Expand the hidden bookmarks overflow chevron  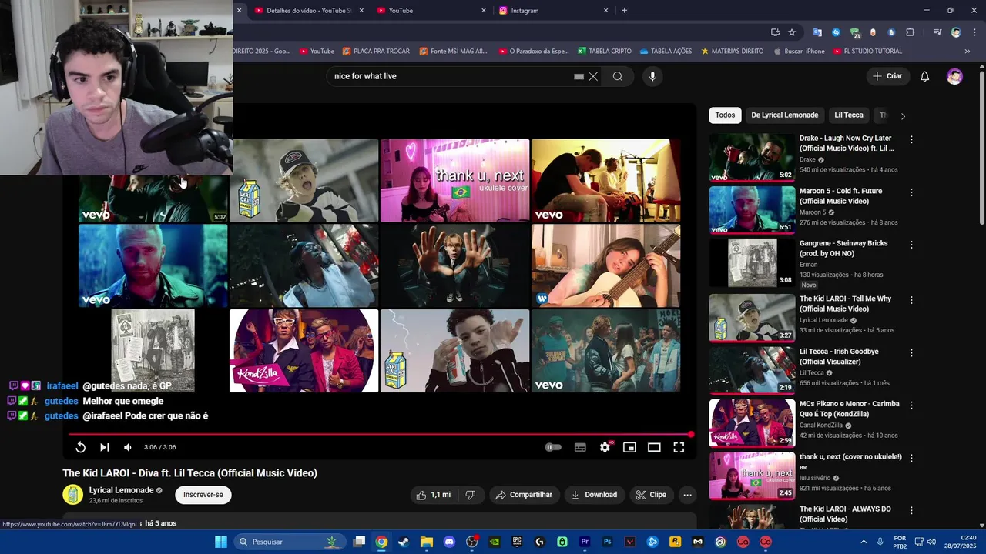coord(968,52)
